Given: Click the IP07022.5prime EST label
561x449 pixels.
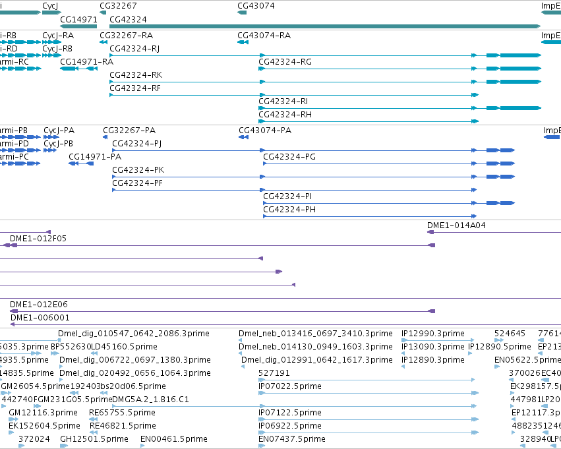Looking at the screenshot, I should pos(290,387).
